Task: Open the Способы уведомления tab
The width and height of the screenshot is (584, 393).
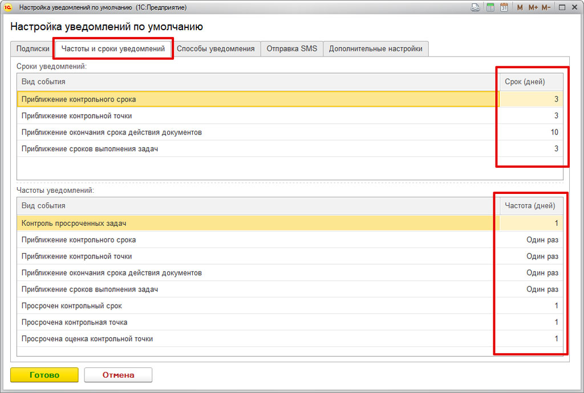Action: click(216, 49)
